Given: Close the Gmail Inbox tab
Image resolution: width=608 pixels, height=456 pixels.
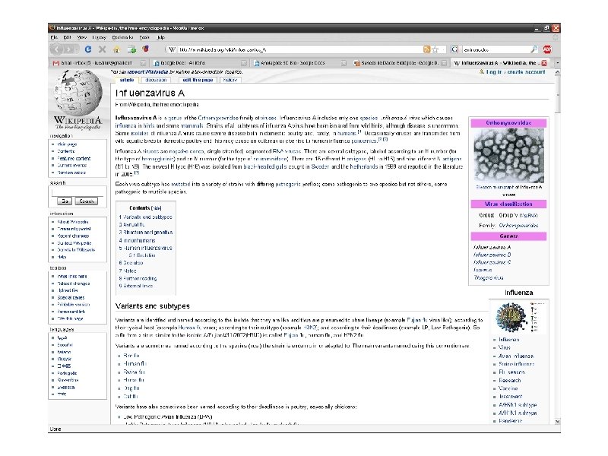Looking at the screenshot, I should point(143,63).
